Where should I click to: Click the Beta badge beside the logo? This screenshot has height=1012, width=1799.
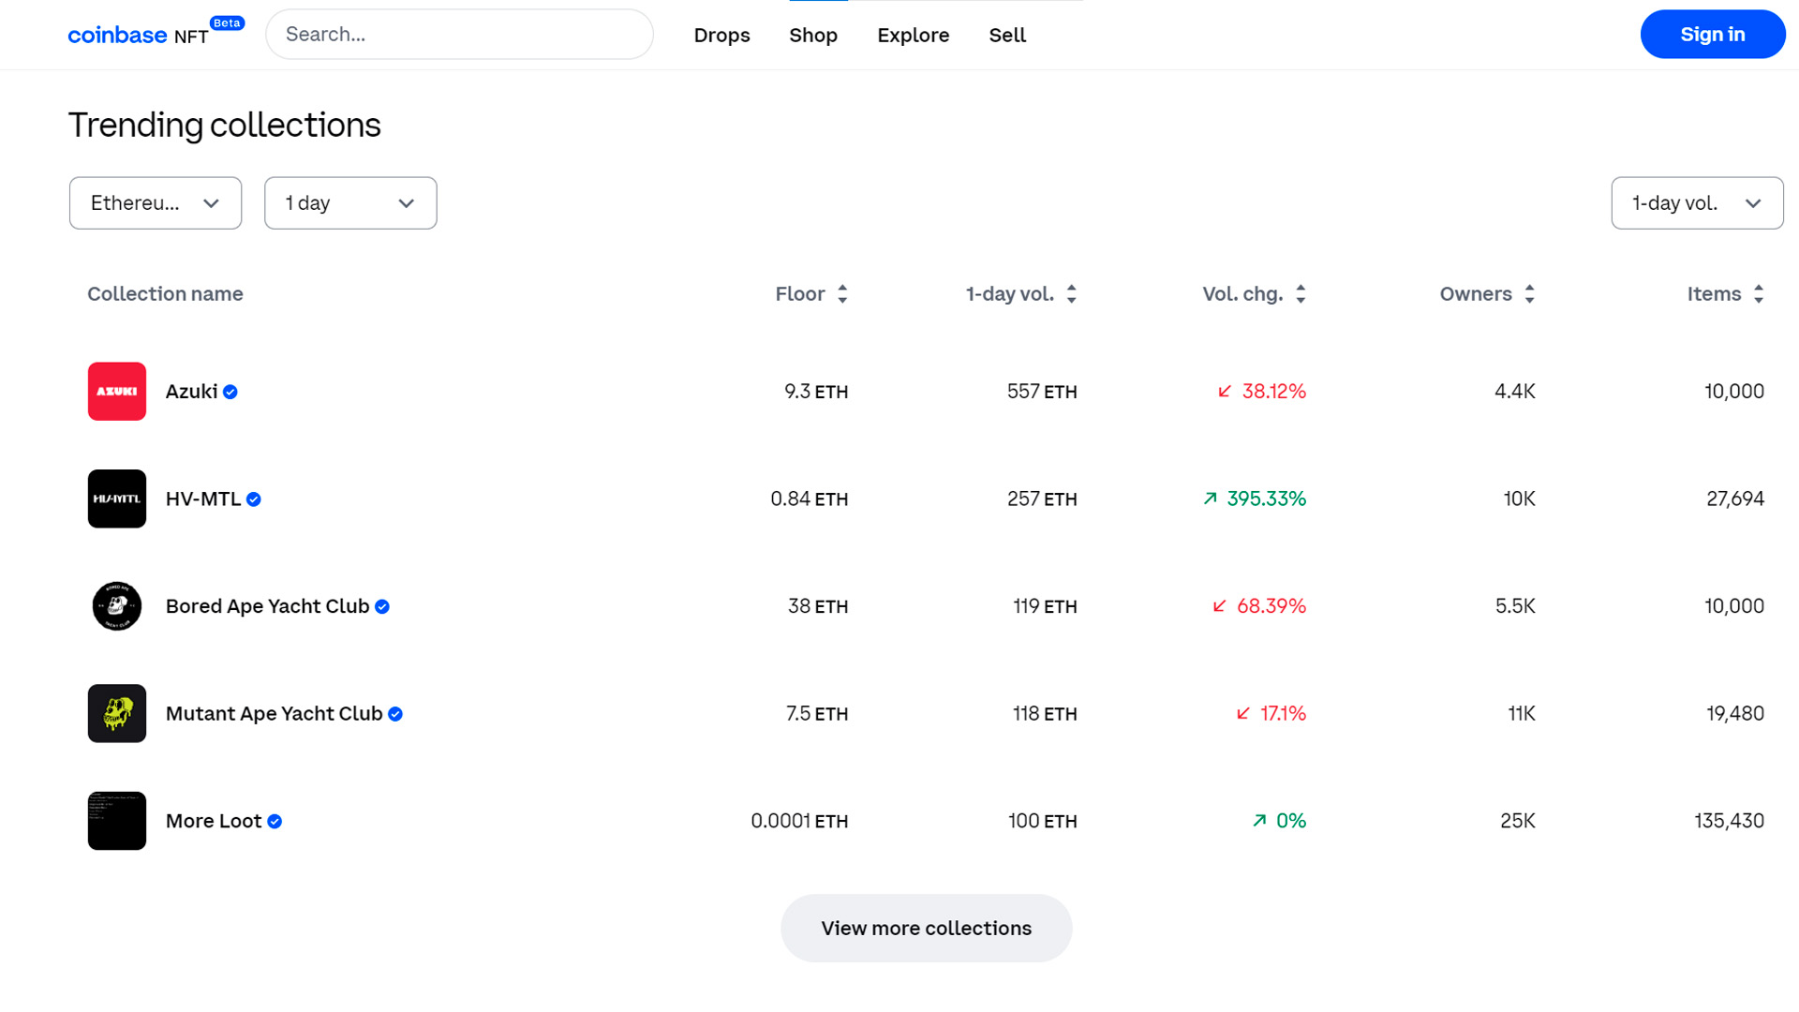[x=227, y=22]
